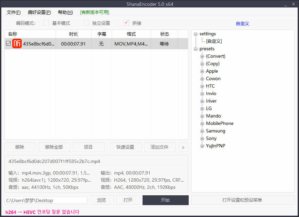Click the output path input field
299x217 pixels.
46,200
